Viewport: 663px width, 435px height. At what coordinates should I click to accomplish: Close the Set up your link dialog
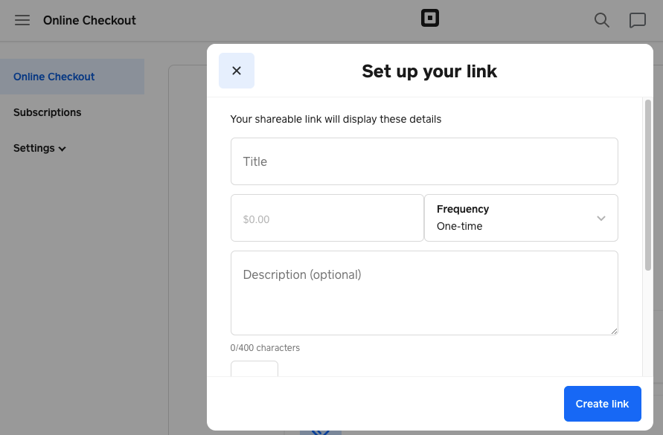pos(237,71)
